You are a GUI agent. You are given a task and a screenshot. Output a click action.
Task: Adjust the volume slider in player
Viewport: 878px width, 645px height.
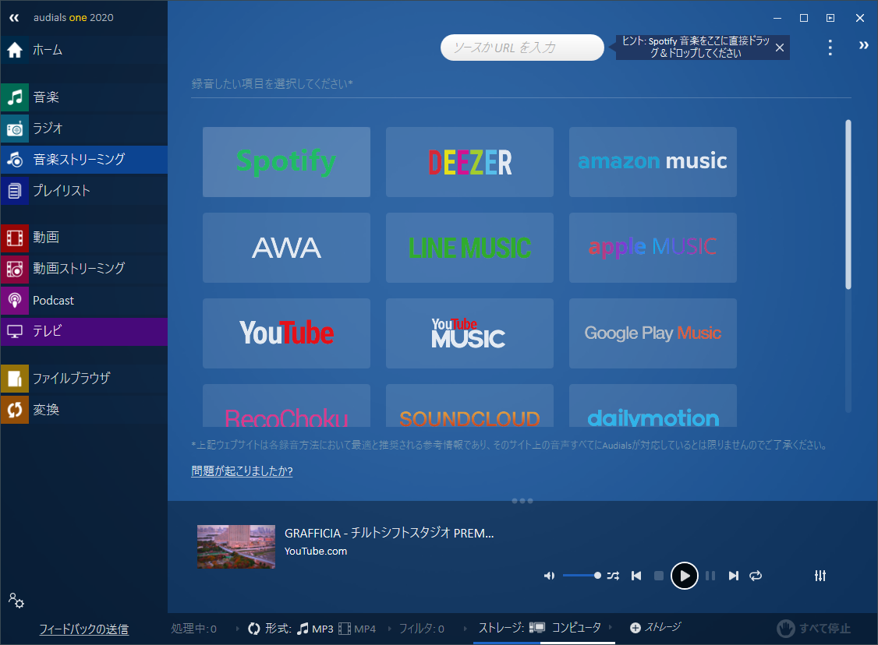pos(582,576)
